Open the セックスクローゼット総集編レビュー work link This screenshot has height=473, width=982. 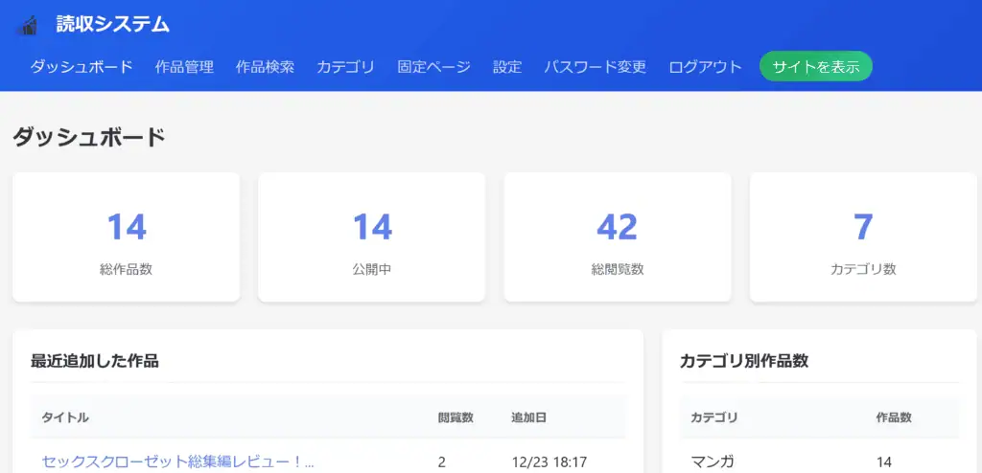pos(177,462)
